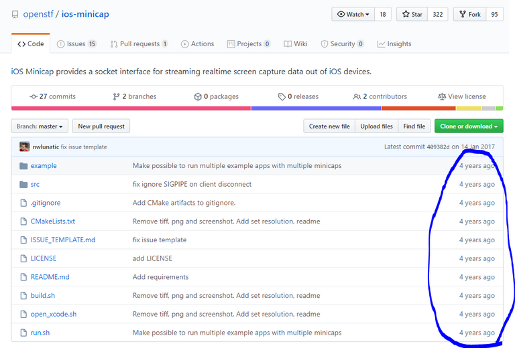Open the Security tab

pyautogui.click(x=342, y=44)
